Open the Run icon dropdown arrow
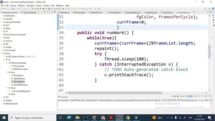 coord(41,9)
